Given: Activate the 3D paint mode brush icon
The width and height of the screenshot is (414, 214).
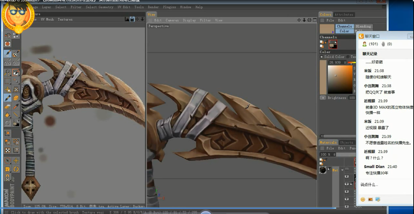Looking at the screenshot, I should (x=8, y=54).
